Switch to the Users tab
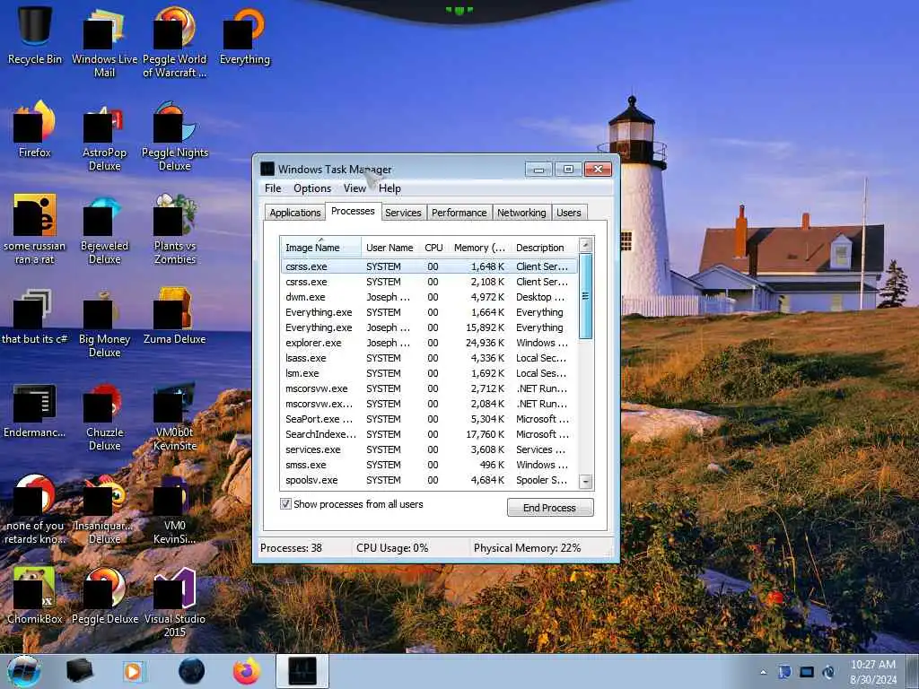 pyautogui.click(x=568, y=213)
